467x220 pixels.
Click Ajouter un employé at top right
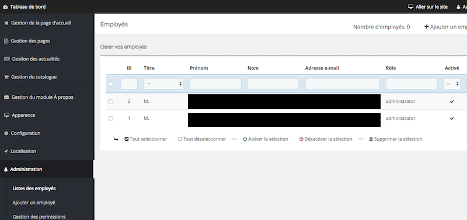pos(445,27)
